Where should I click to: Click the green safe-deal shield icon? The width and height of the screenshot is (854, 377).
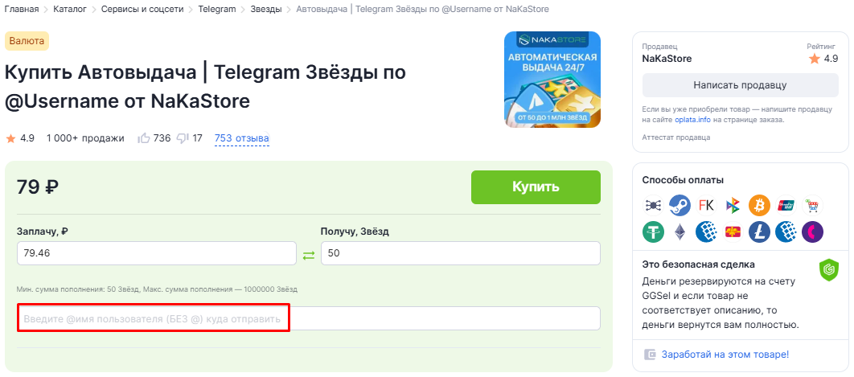(x=828, y=269)
